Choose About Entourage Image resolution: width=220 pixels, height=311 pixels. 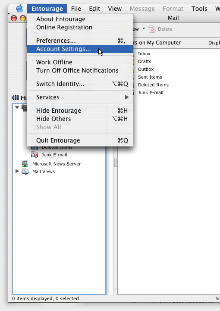coord(80,19)
